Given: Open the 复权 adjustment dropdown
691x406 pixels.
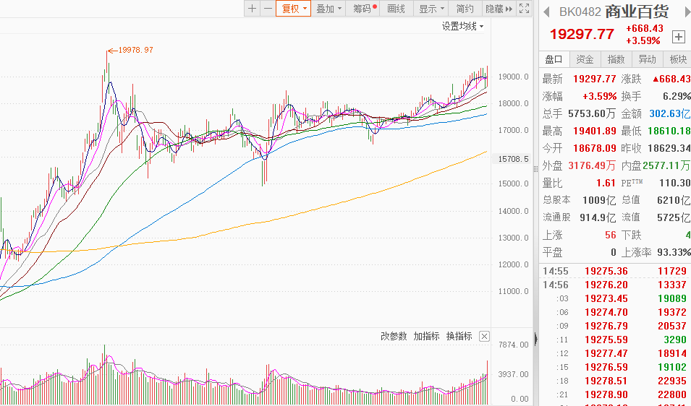Looking at the screenshot, I should click(x=294, y=9).
